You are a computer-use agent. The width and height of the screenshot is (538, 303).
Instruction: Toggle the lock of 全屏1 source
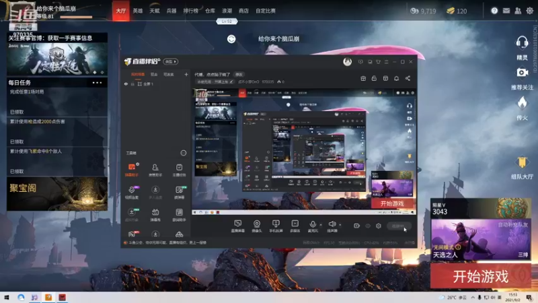pos(132,83)
